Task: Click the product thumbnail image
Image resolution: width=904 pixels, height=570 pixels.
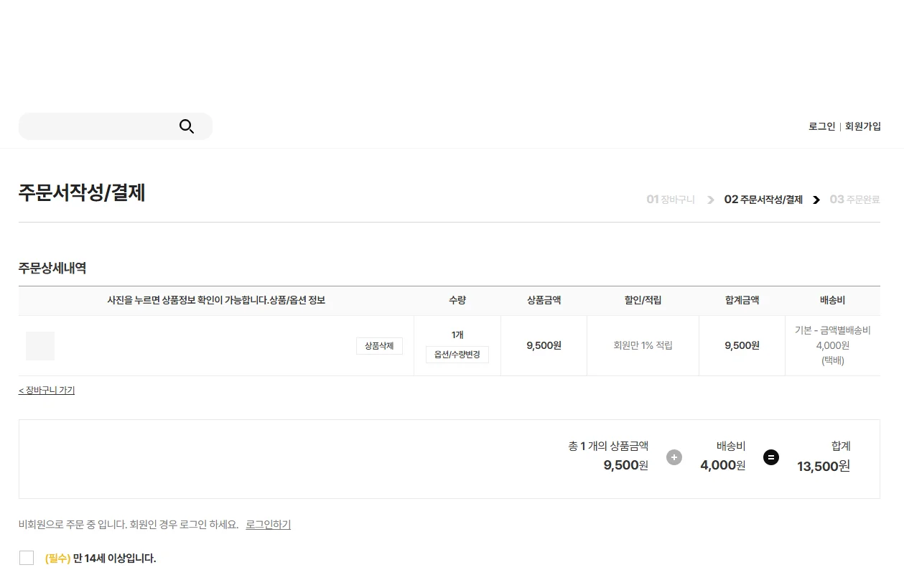Action: [40, 346]
